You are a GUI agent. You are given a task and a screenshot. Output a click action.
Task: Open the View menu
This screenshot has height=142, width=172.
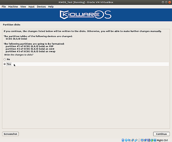click(23, 7)
